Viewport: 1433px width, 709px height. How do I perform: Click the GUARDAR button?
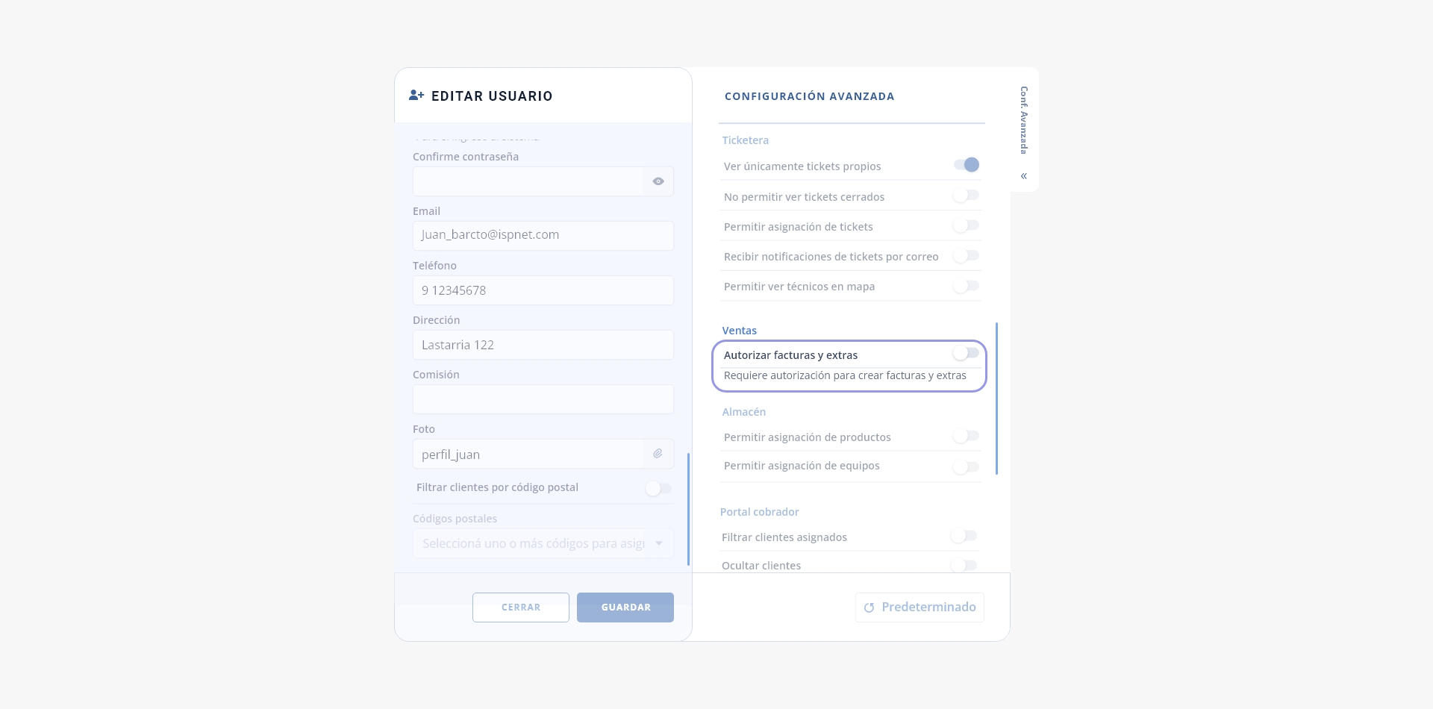(625, 608)
